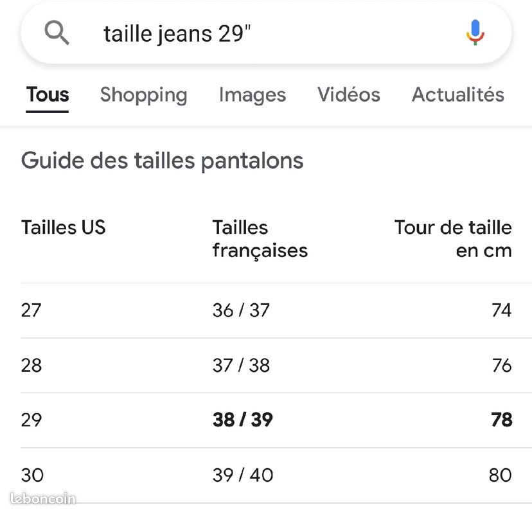532x514 pixels.
Task: Stay on the Tous tab
Action: coord(47,94)
